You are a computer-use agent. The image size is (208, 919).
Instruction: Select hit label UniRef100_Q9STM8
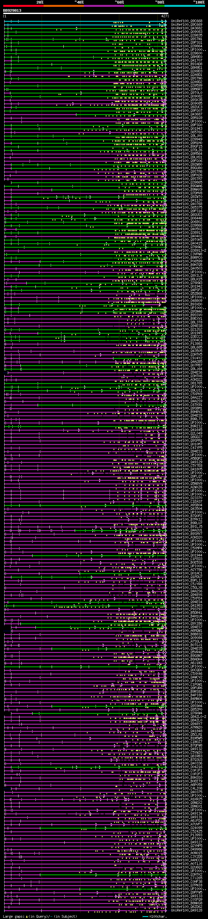(x=187, y=171)
